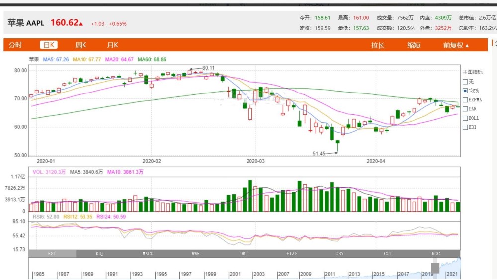Switch to the OBV indicator tab

(339, 253)
